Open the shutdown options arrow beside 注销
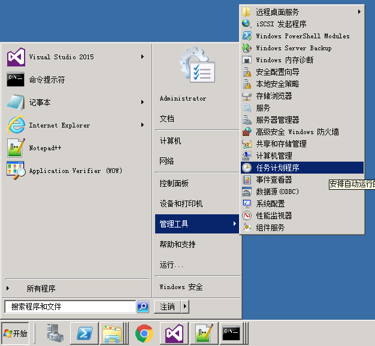This screenshot has height=346, width=375. pyautogui.click(x=185, y=306)
